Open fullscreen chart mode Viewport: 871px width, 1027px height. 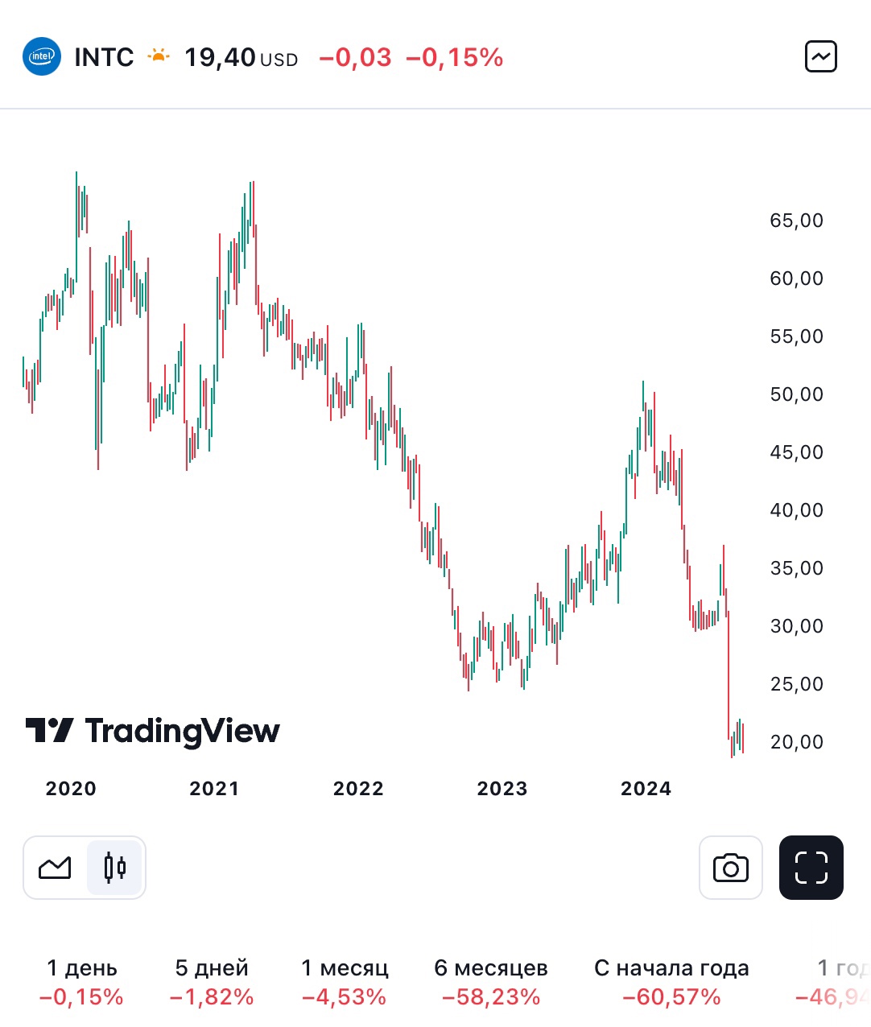pyautogui.click(x=811, y=868)
